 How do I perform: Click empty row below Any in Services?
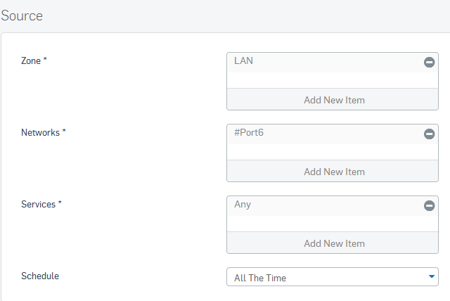coord(333,224)
